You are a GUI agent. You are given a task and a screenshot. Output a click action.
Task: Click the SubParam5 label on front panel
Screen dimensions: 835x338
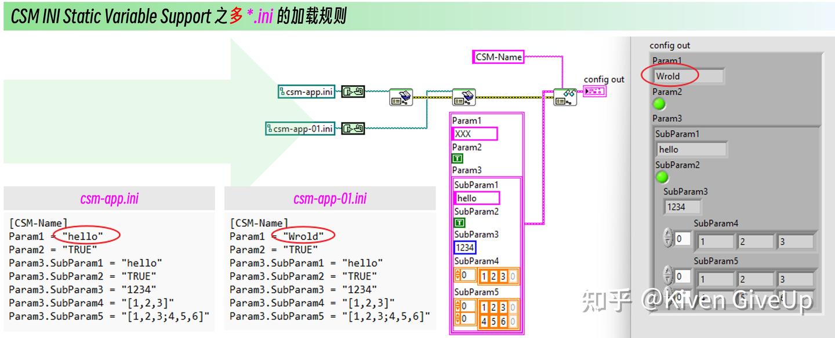[716, 261]
